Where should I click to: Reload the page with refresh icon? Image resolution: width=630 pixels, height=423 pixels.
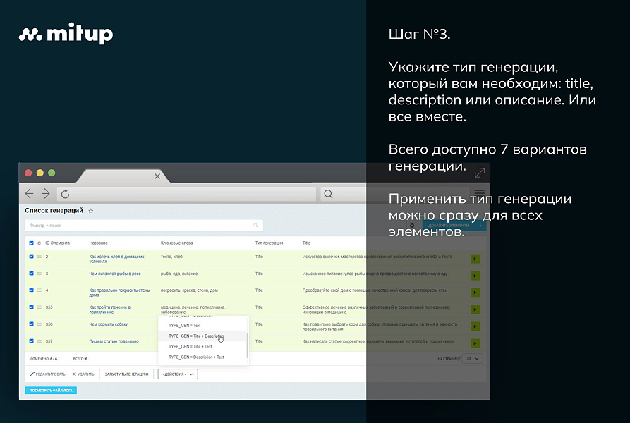pyautogui.click(x=65, y=194)
